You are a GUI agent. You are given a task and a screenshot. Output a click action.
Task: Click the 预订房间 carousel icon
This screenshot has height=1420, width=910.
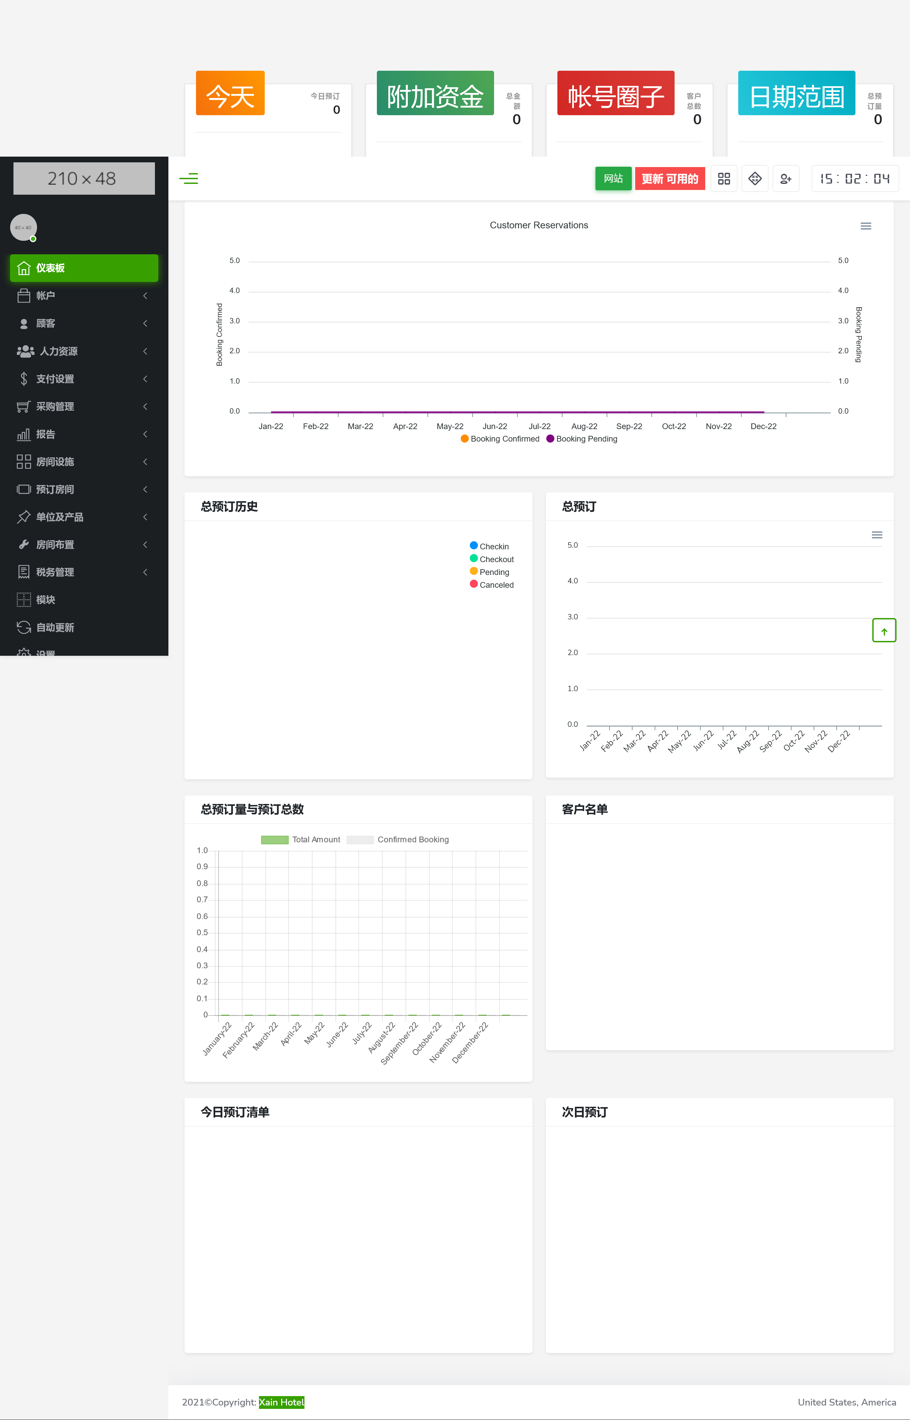pyautogui.click(x=24, y=489)
